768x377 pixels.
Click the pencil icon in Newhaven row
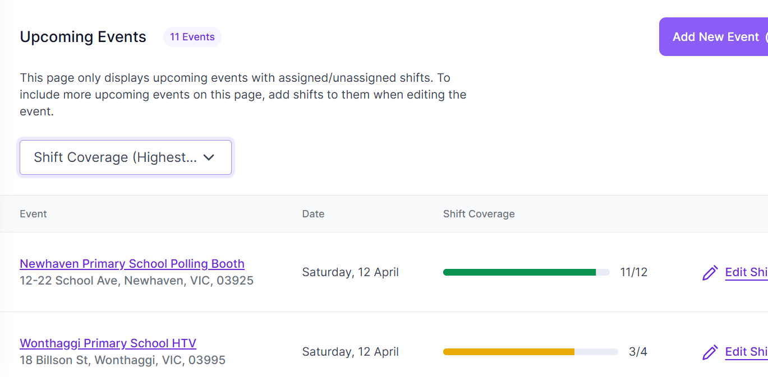coord(710,273)
